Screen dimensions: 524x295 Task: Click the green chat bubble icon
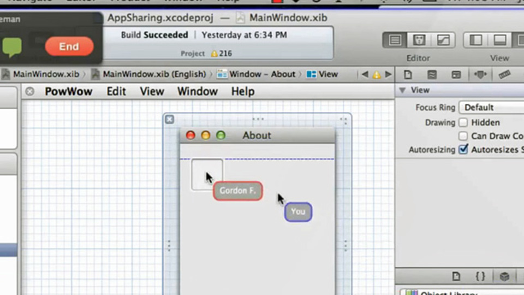[x=12, y=47]
